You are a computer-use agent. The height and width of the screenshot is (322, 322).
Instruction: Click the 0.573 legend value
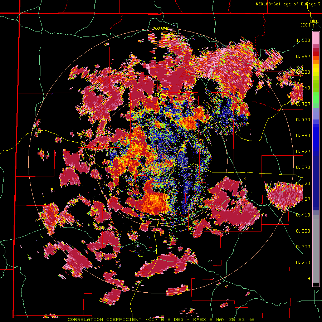[x=303, y=167]
